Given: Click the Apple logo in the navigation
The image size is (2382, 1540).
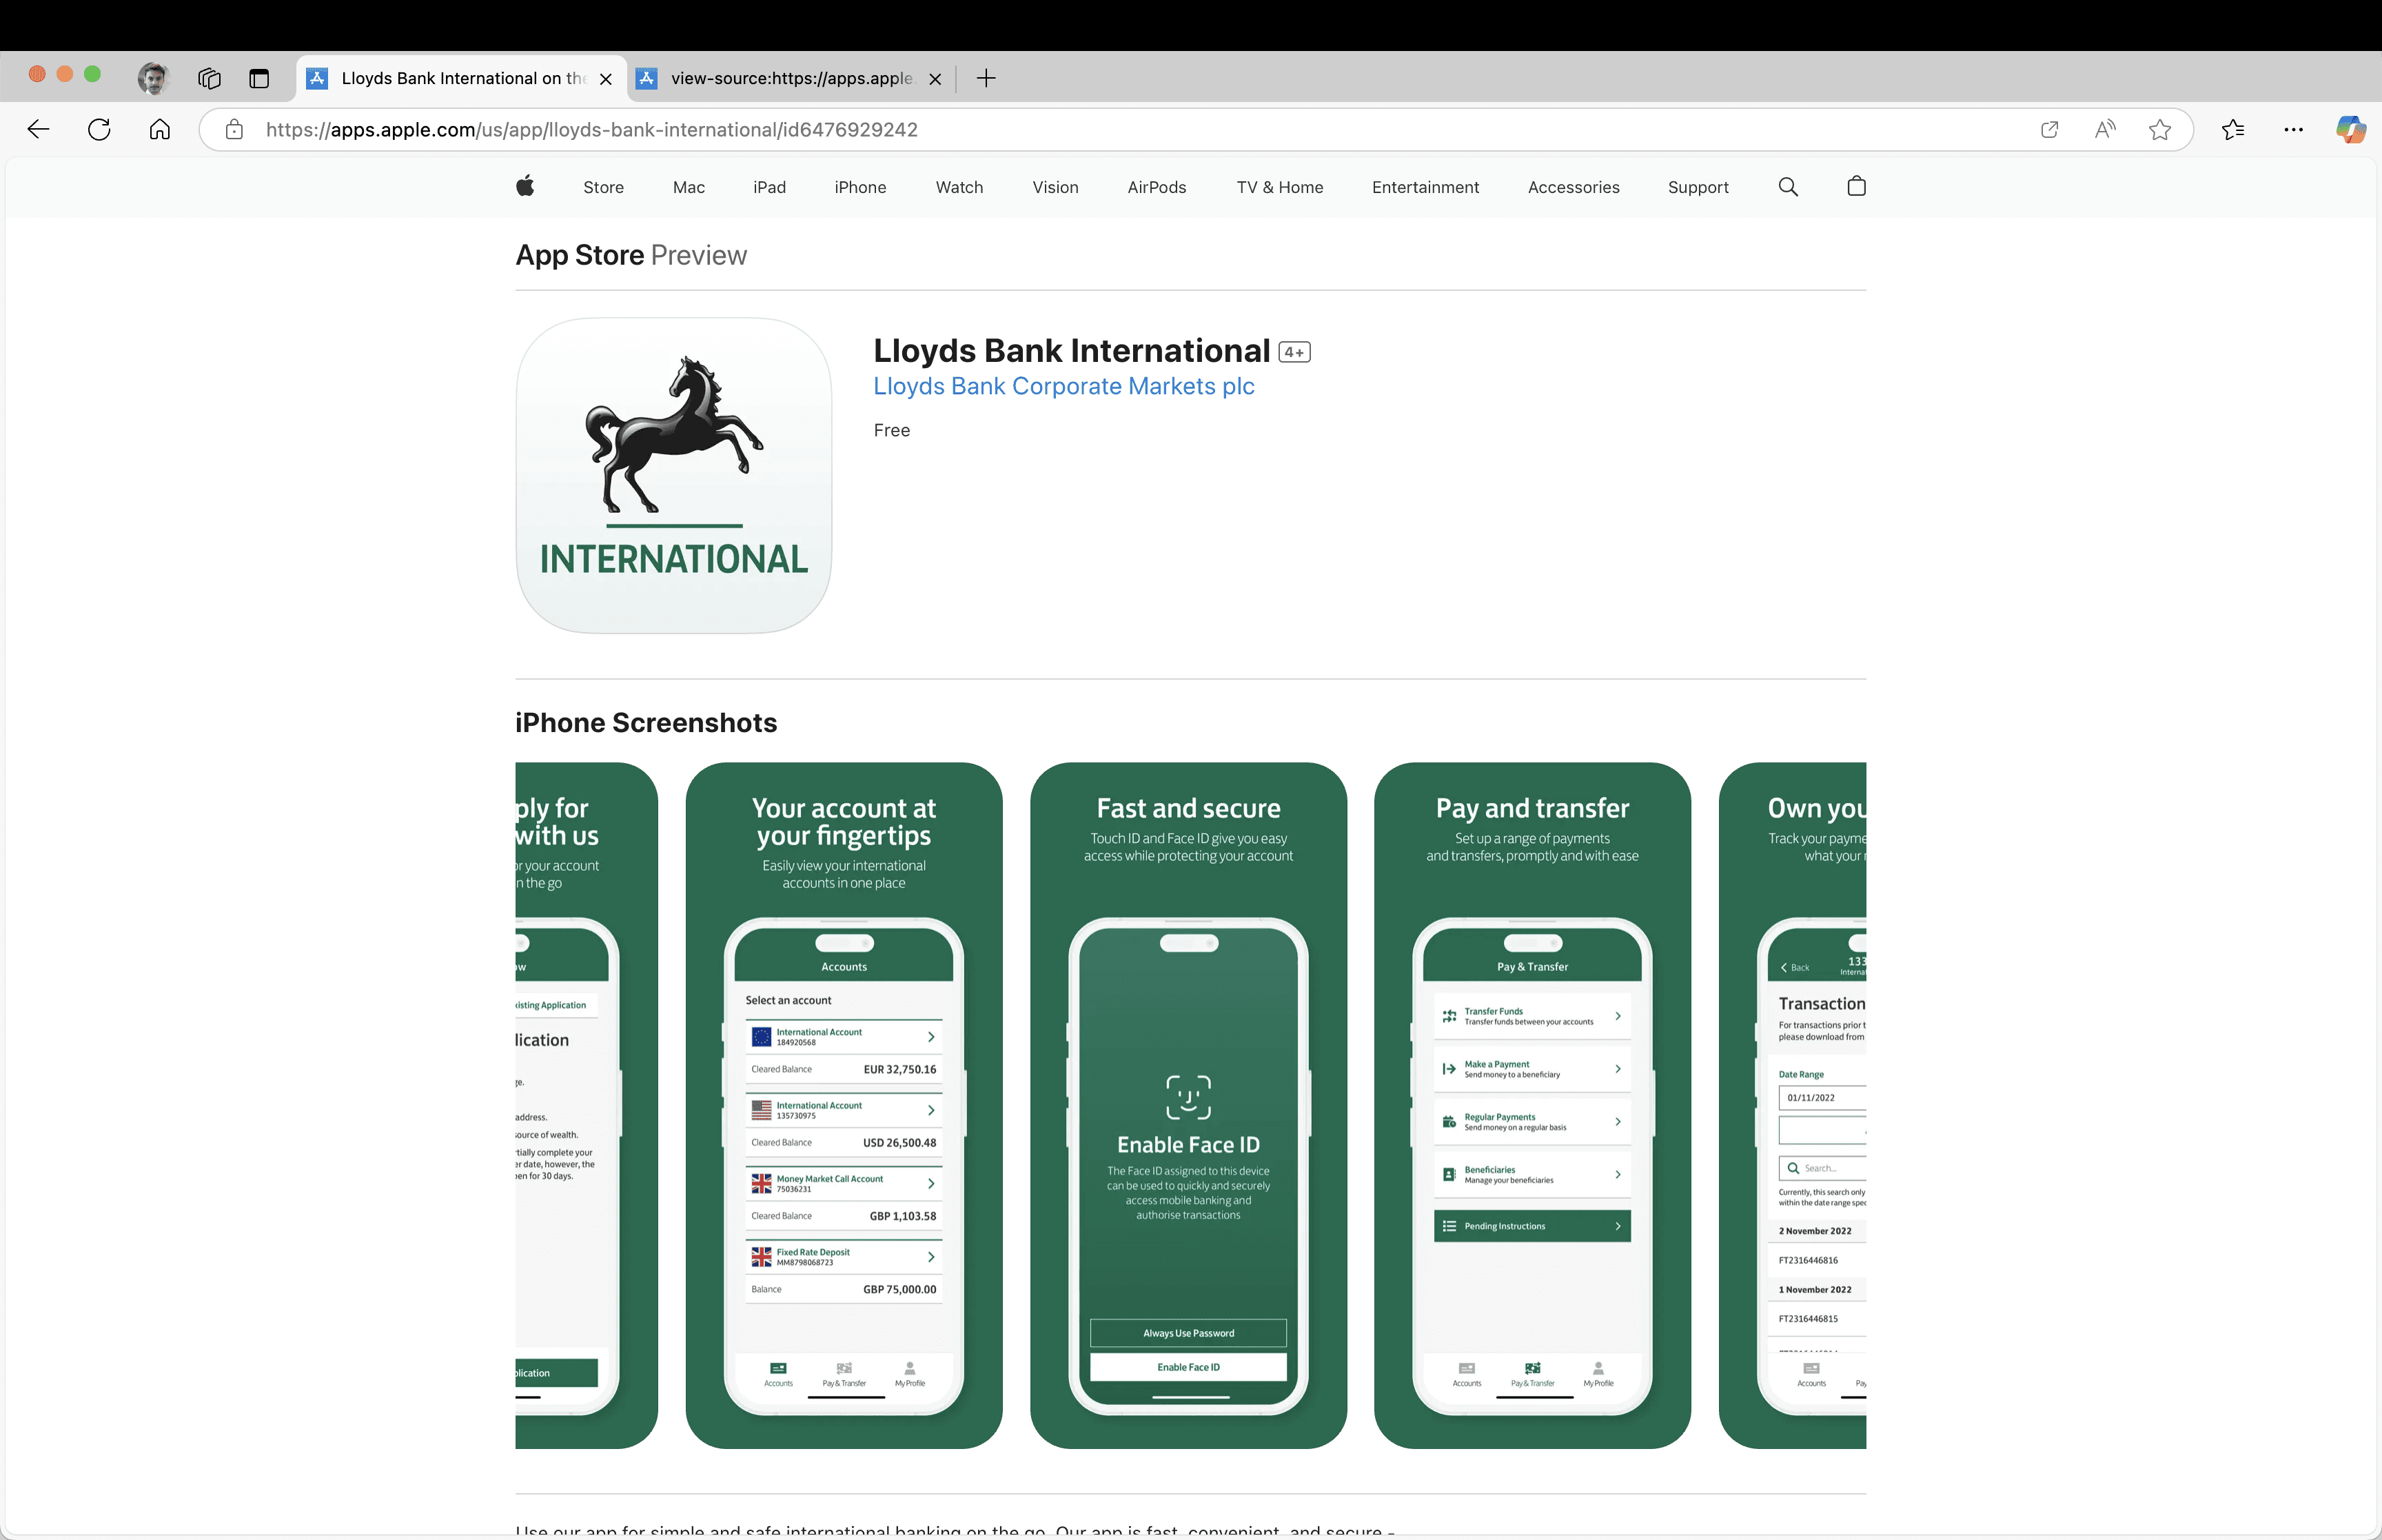Looking at the screenshot, I should (x=525, y=186).
